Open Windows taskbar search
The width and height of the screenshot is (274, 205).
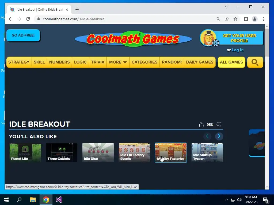click(19, 200)
